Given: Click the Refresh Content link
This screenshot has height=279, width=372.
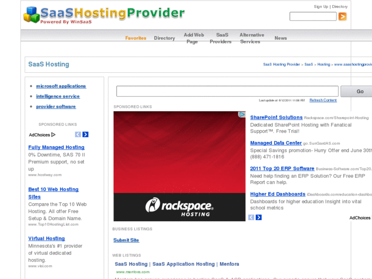Looking at the screenshot, I should click(x=323, y=100).
